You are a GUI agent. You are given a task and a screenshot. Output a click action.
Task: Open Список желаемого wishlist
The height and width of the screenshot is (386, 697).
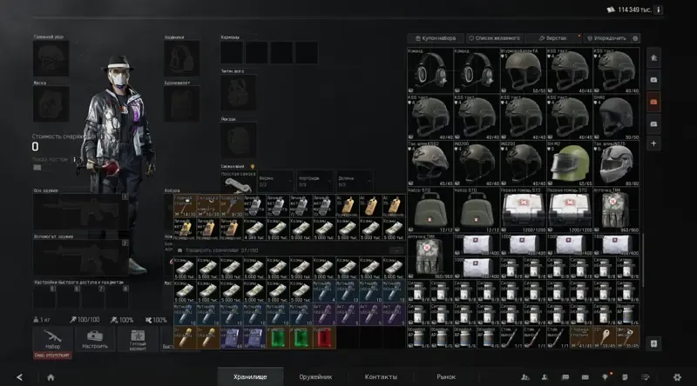[x=494, y=38]
